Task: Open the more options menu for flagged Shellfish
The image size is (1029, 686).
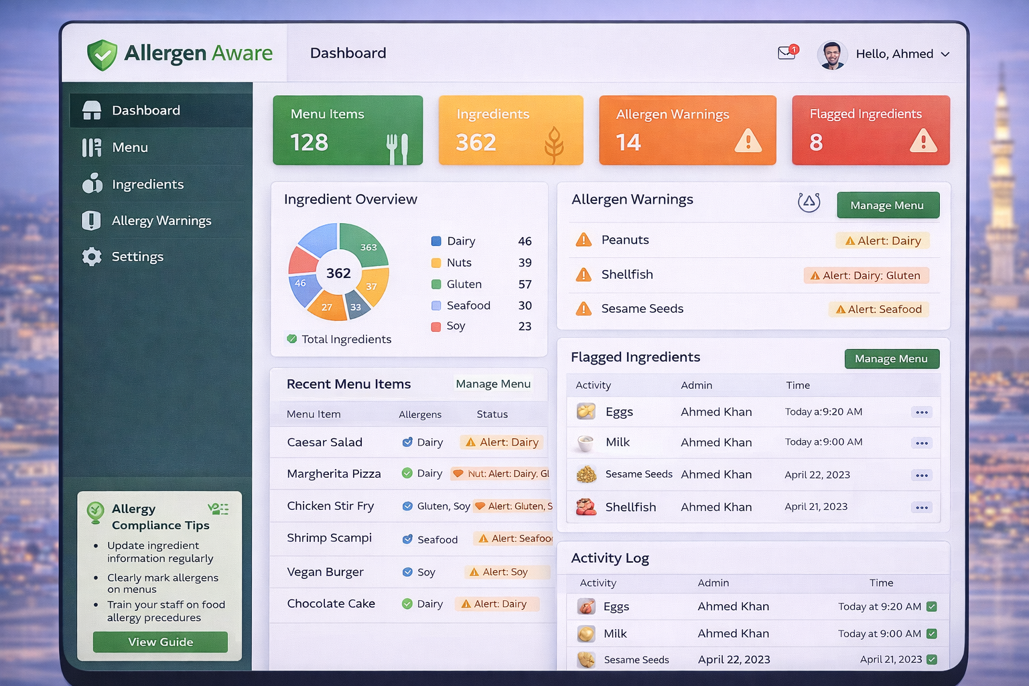Action: 922,507
